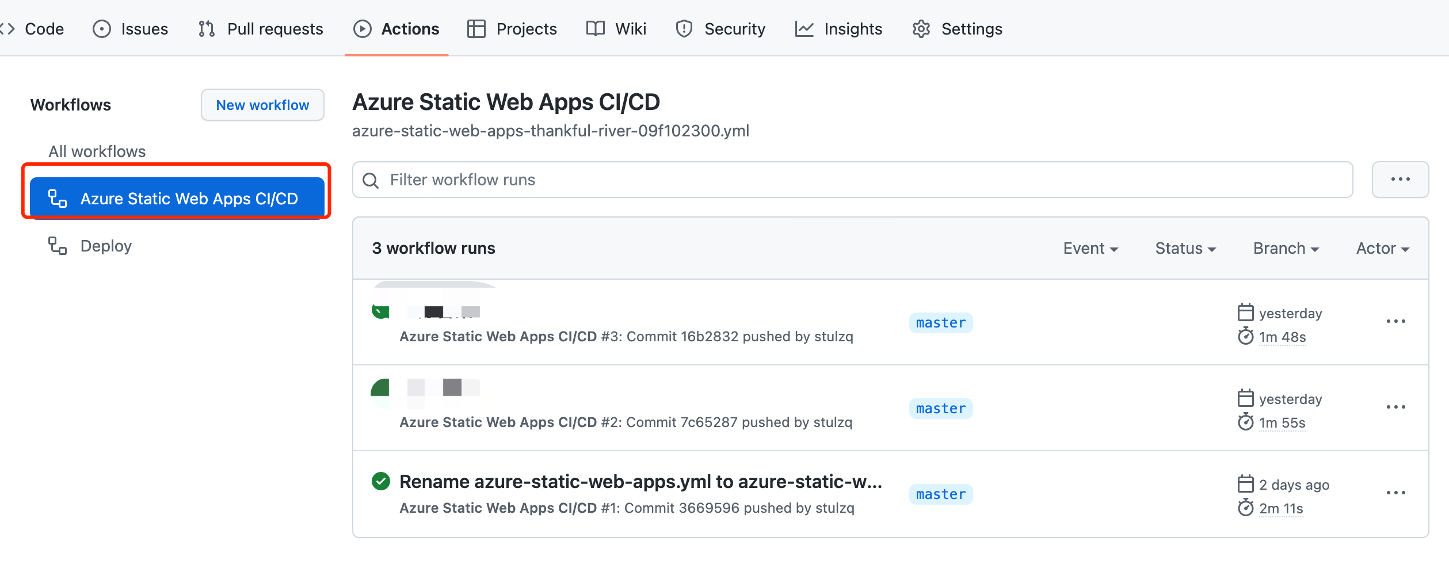Screen dimensions: 1449x564
Task: Click the Actions play icon
Action: click(x=362, y=29)
